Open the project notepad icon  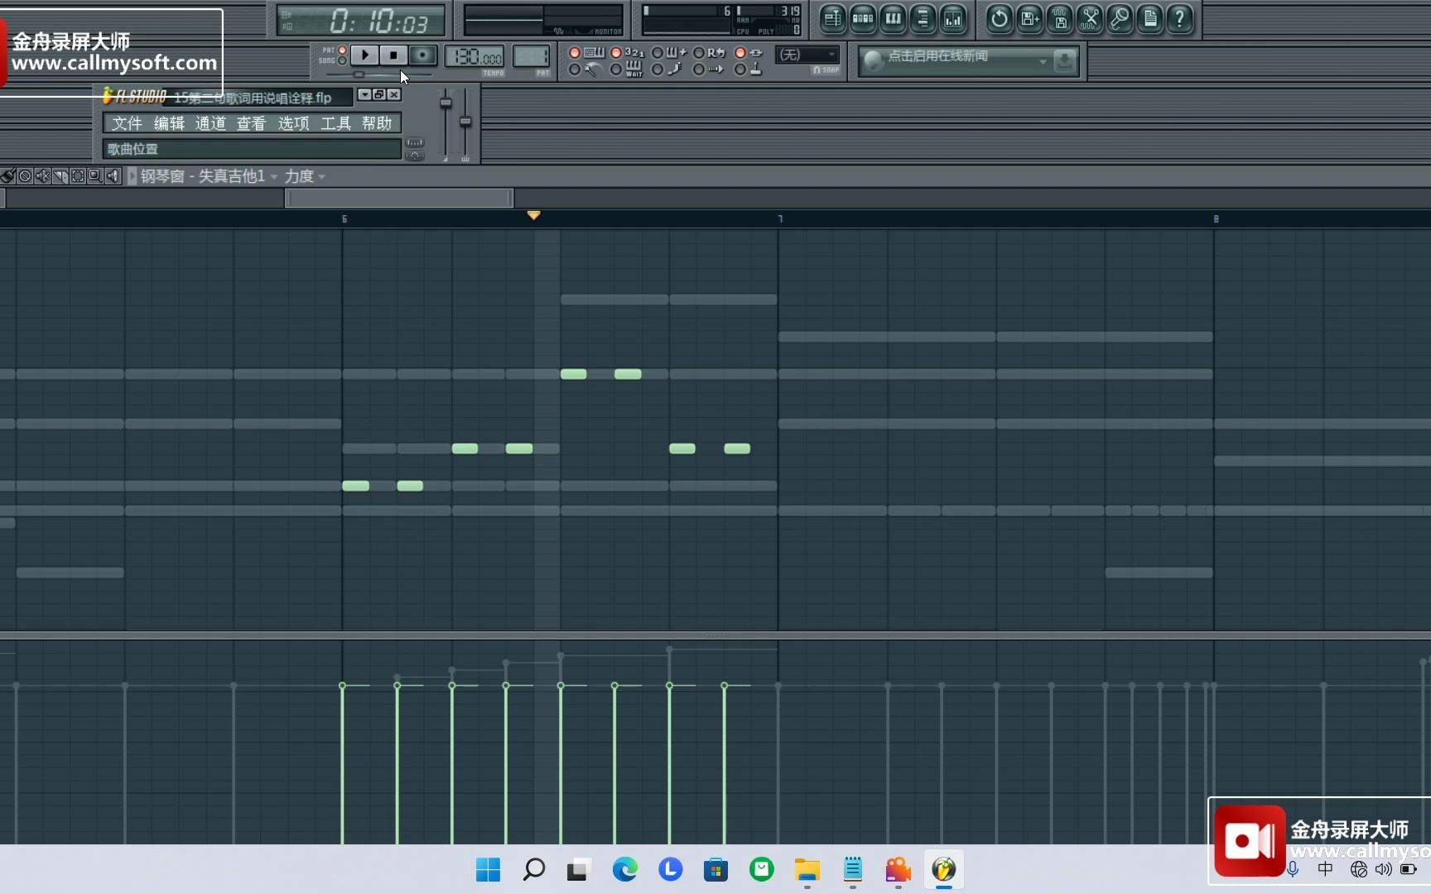[x=1149, y=19]
